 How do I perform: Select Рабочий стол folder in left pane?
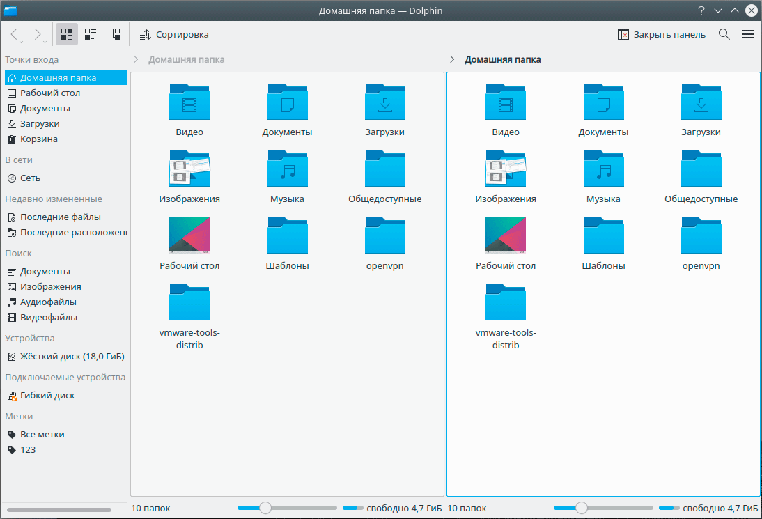pyautogui.click(x=189, y=243)
